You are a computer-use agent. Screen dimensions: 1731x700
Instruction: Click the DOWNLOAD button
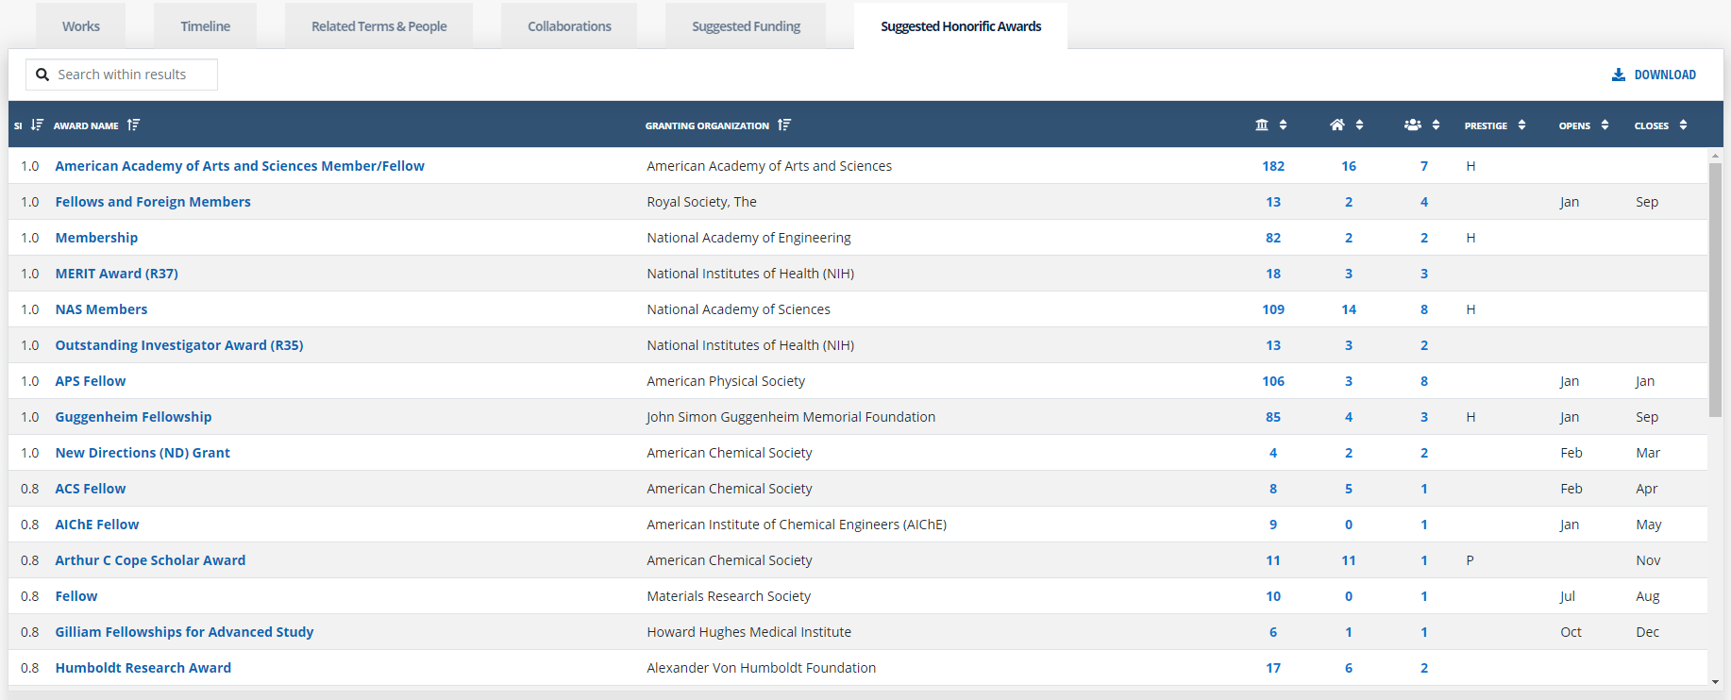point(1654,75)
